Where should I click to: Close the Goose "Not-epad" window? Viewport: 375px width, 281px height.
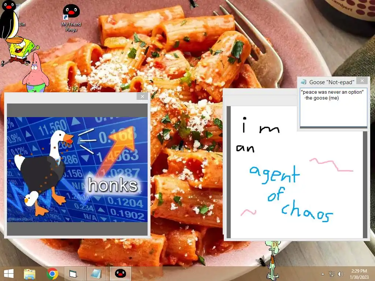point(362,81)
